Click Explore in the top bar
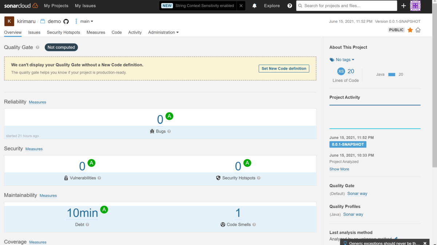437x245 pixels. click(x=272, y=6)
